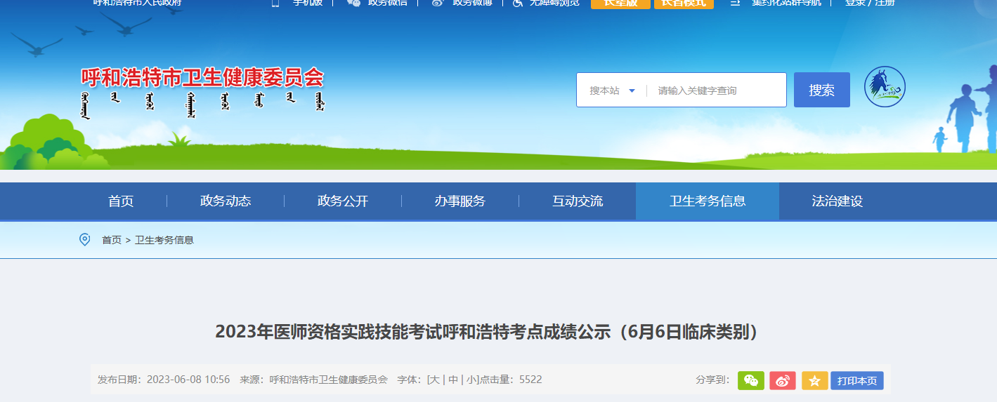The height and width of the screenshot is (402, 997).
Task: Click the 手机版 link text
Action: (308, 3)
